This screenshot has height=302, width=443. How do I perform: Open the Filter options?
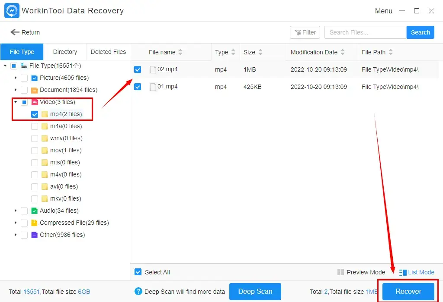tap(305, 32)
